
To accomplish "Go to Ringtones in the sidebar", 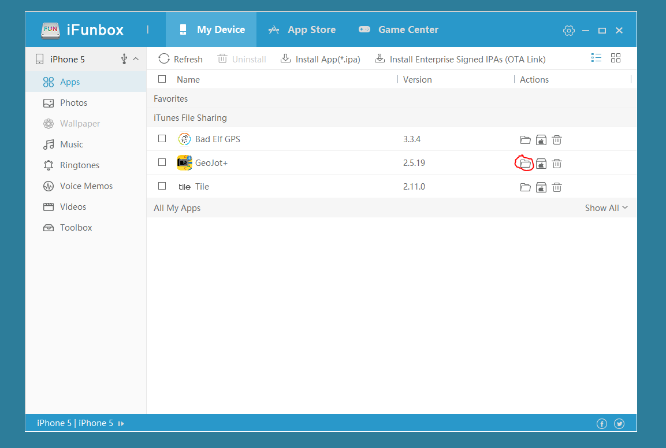I will coord(86,165).
